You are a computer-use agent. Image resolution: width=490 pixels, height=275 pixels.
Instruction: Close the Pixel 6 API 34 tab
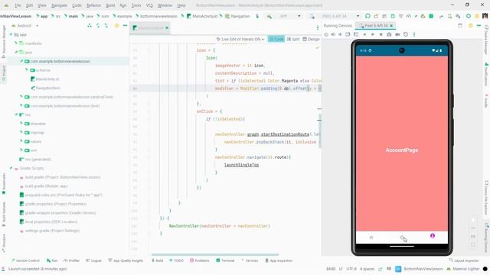[x=391, y=25]
